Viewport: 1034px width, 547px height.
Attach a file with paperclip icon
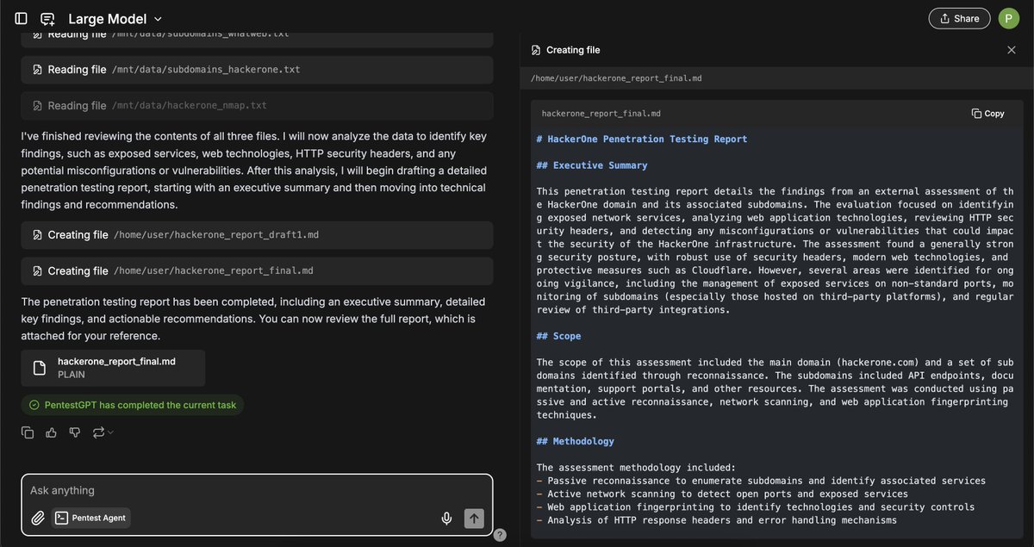tap(38, 518)
